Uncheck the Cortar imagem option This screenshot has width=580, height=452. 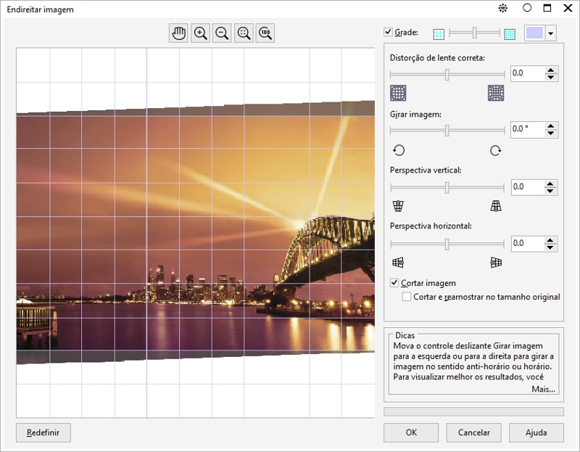(x=395, y=283)
